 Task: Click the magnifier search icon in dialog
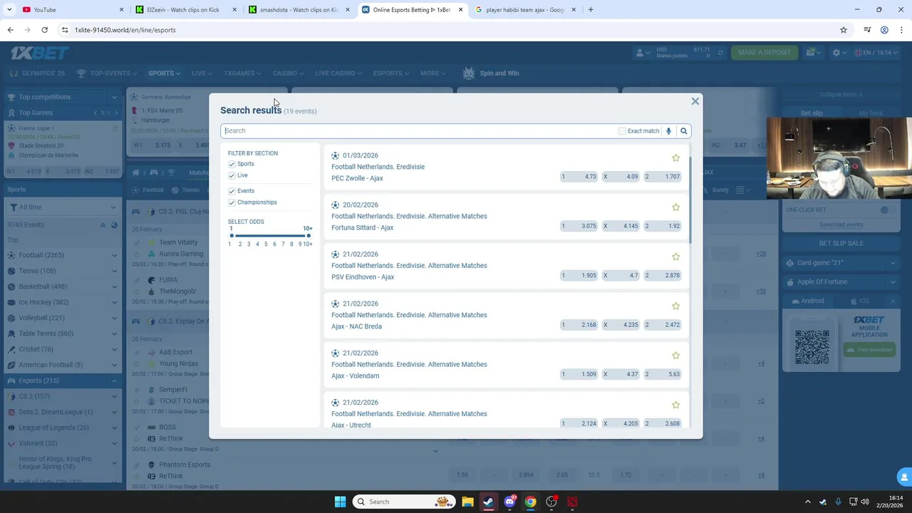pos(683,131)
